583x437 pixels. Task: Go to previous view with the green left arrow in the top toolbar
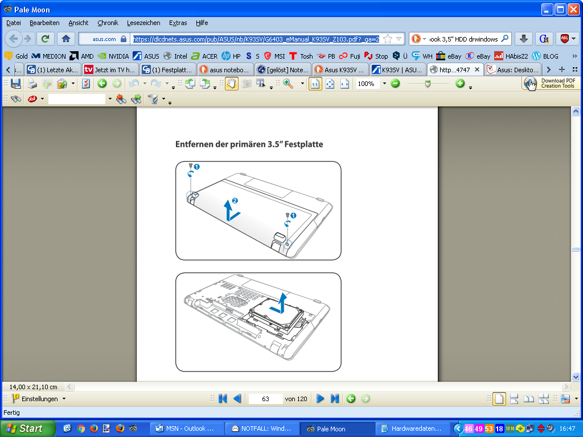[x=102, y=84]
